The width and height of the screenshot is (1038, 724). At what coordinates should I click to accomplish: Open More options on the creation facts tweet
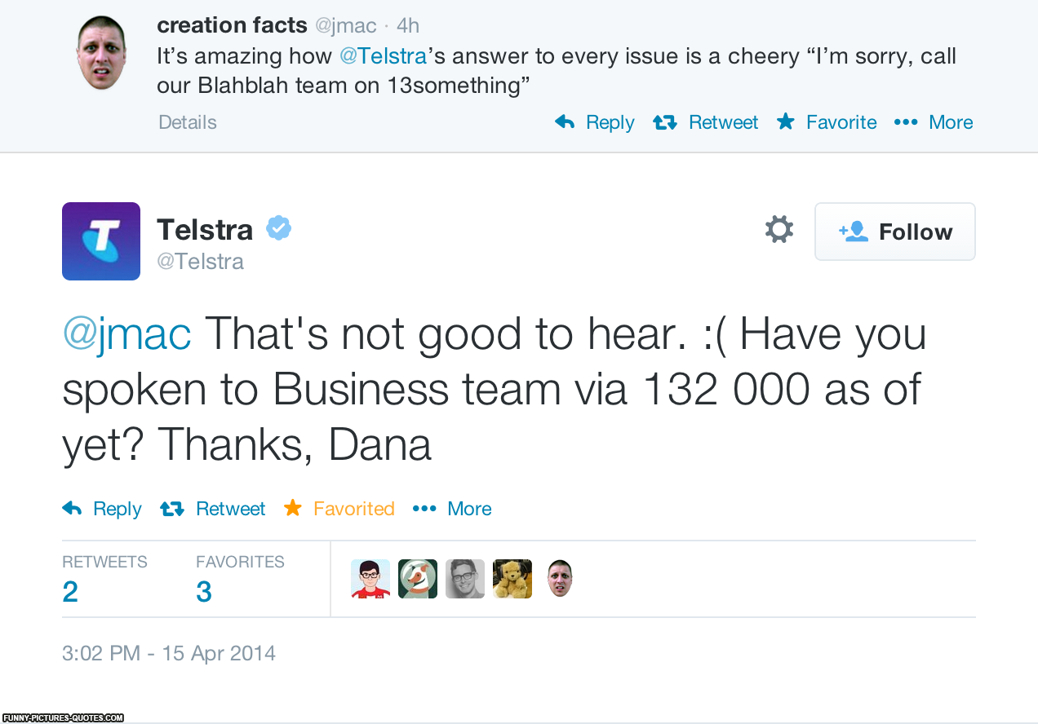click(934, 122)
